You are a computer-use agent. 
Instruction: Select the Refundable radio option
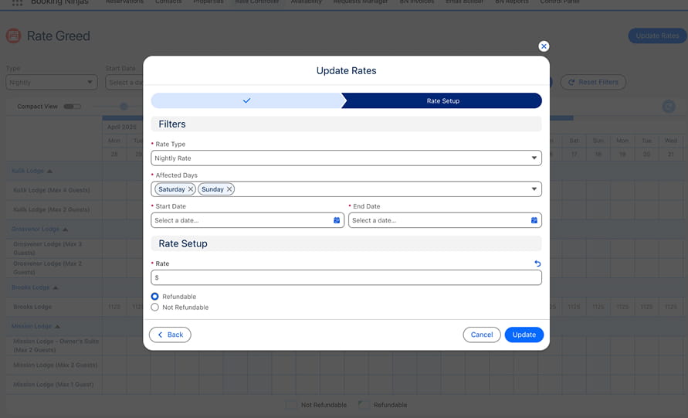(x=155, y=297)
